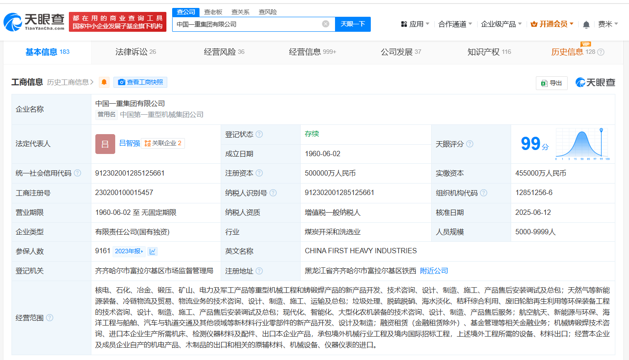The width and height of the screenshot is (629, 360).
Task: Open the 合作通道 dropdown
Action: pyautogui.click(x=455, y=24)
